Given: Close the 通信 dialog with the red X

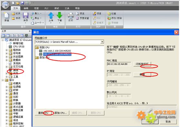Looking at the screenshot, I should pyautogui.click(x=176, y=33).
